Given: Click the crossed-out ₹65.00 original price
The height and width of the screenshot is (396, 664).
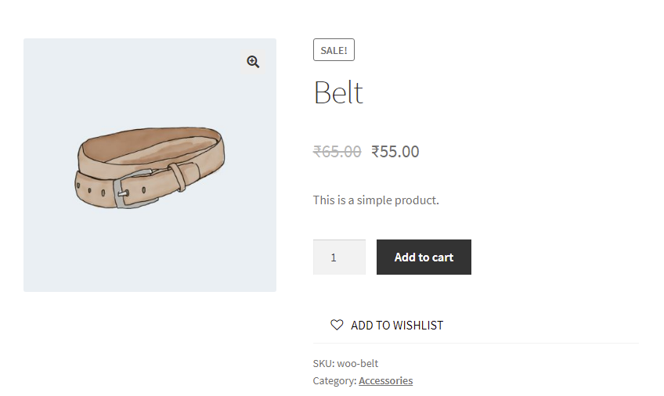Looking at the screenshot, I should tap(337, 151).
